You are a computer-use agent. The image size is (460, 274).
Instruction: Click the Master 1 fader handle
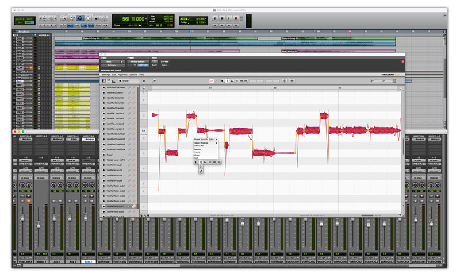[38, 225]
